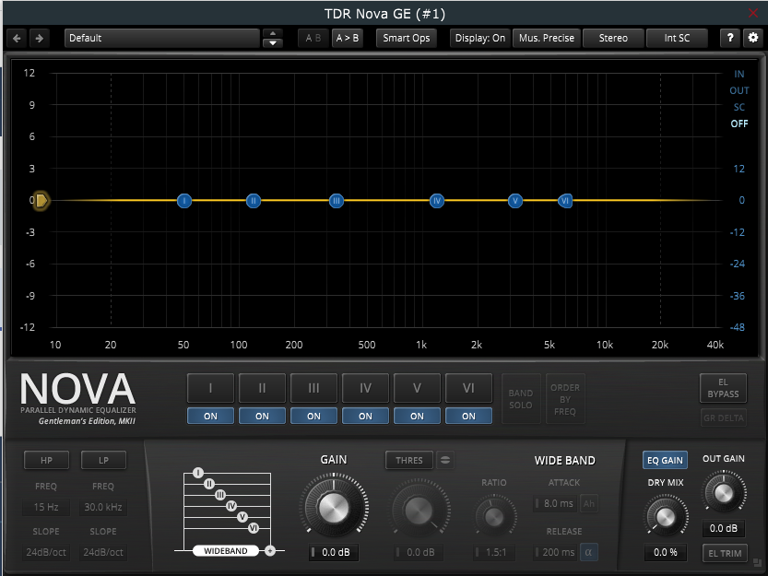Click the A > B copy button
The height and width of the screenshot is (576, 768).
point(348,38)
